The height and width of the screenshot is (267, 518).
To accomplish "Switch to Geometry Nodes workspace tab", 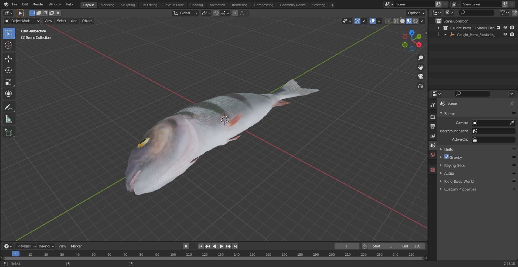I will 292,5.
